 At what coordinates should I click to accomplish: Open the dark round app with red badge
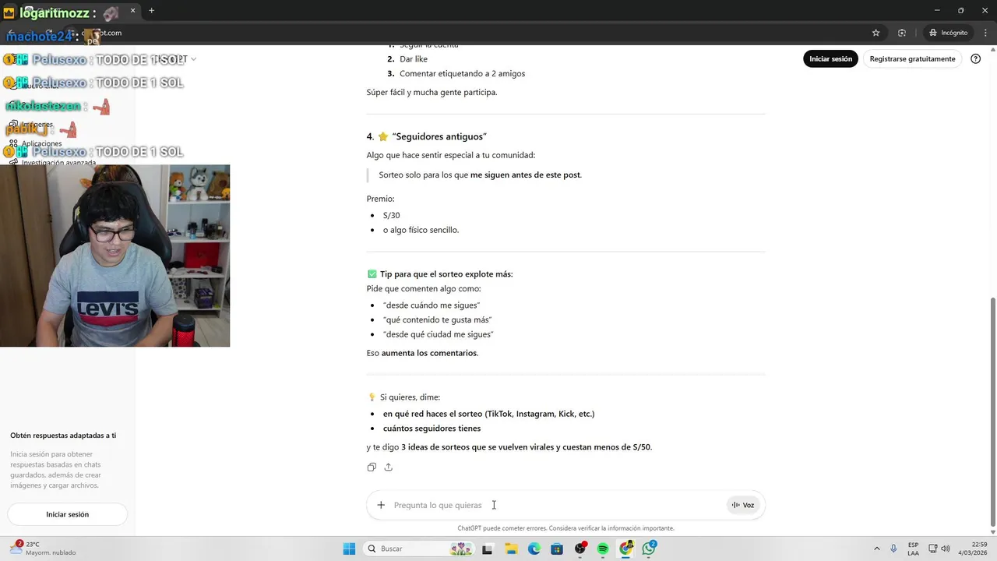tap(580, 549)
